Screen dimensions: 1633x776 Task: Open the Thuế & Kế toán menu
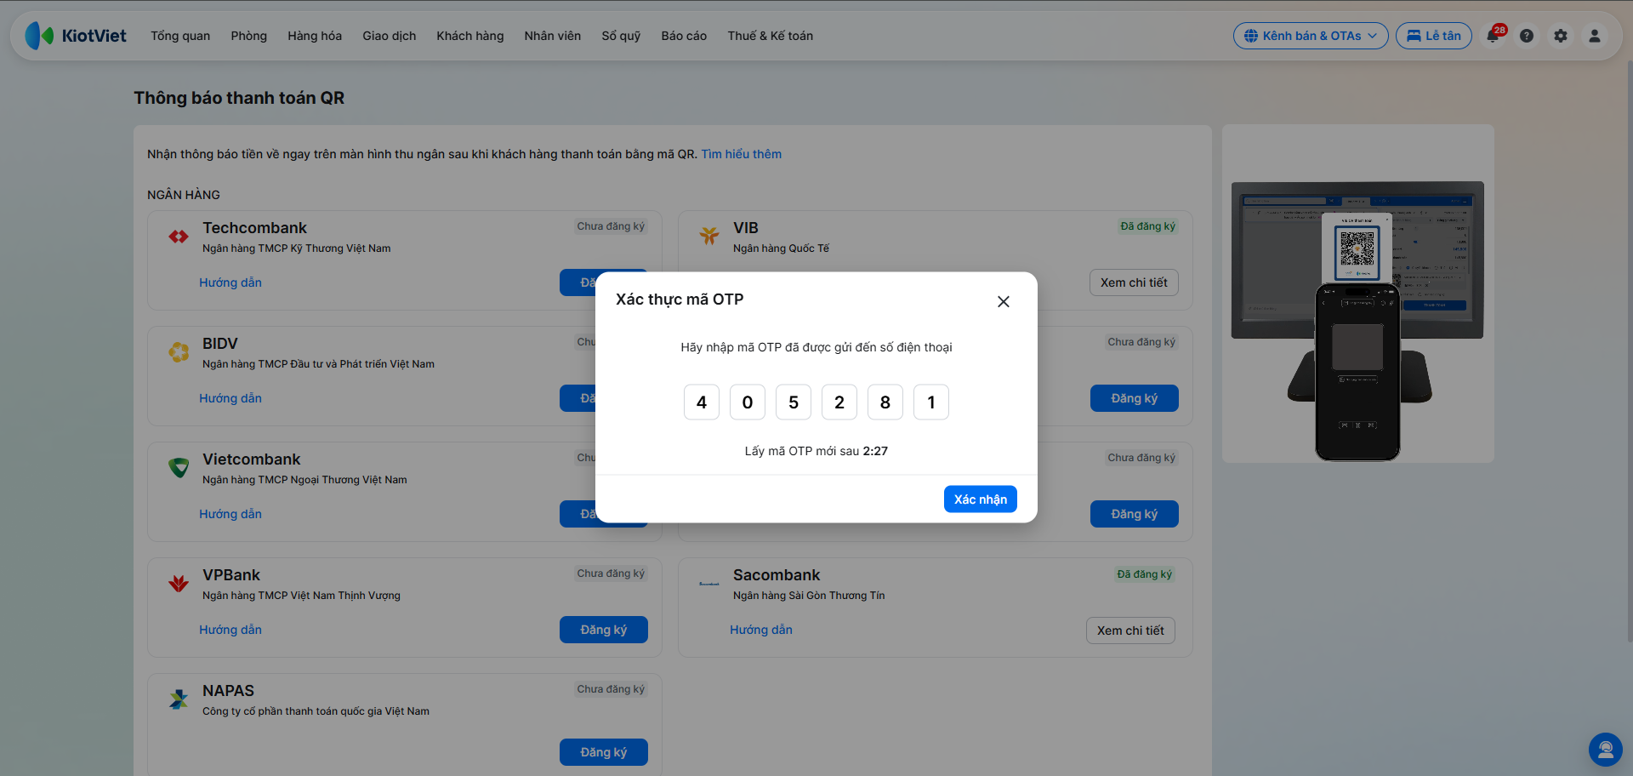tap(770, 36)
